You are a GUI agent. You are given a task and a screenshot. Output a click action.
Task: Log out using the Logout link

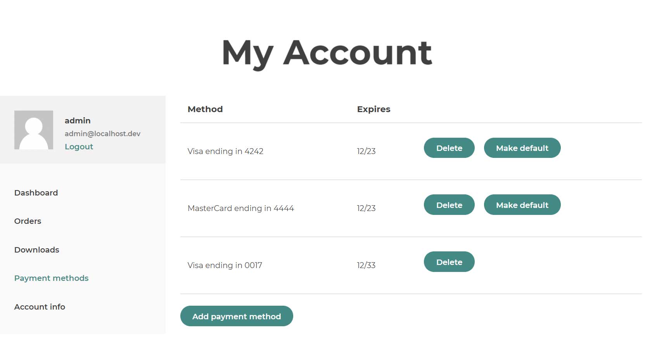click(79, 147)
